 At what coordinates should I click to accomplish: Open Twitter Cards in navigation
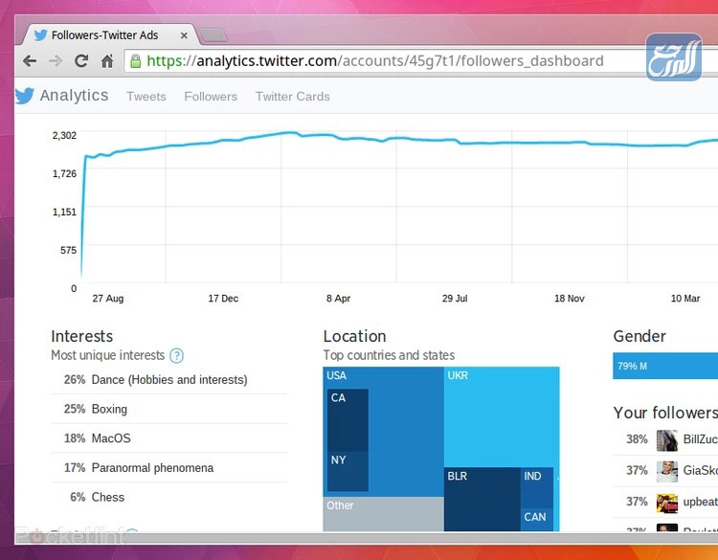pos(292,97)
